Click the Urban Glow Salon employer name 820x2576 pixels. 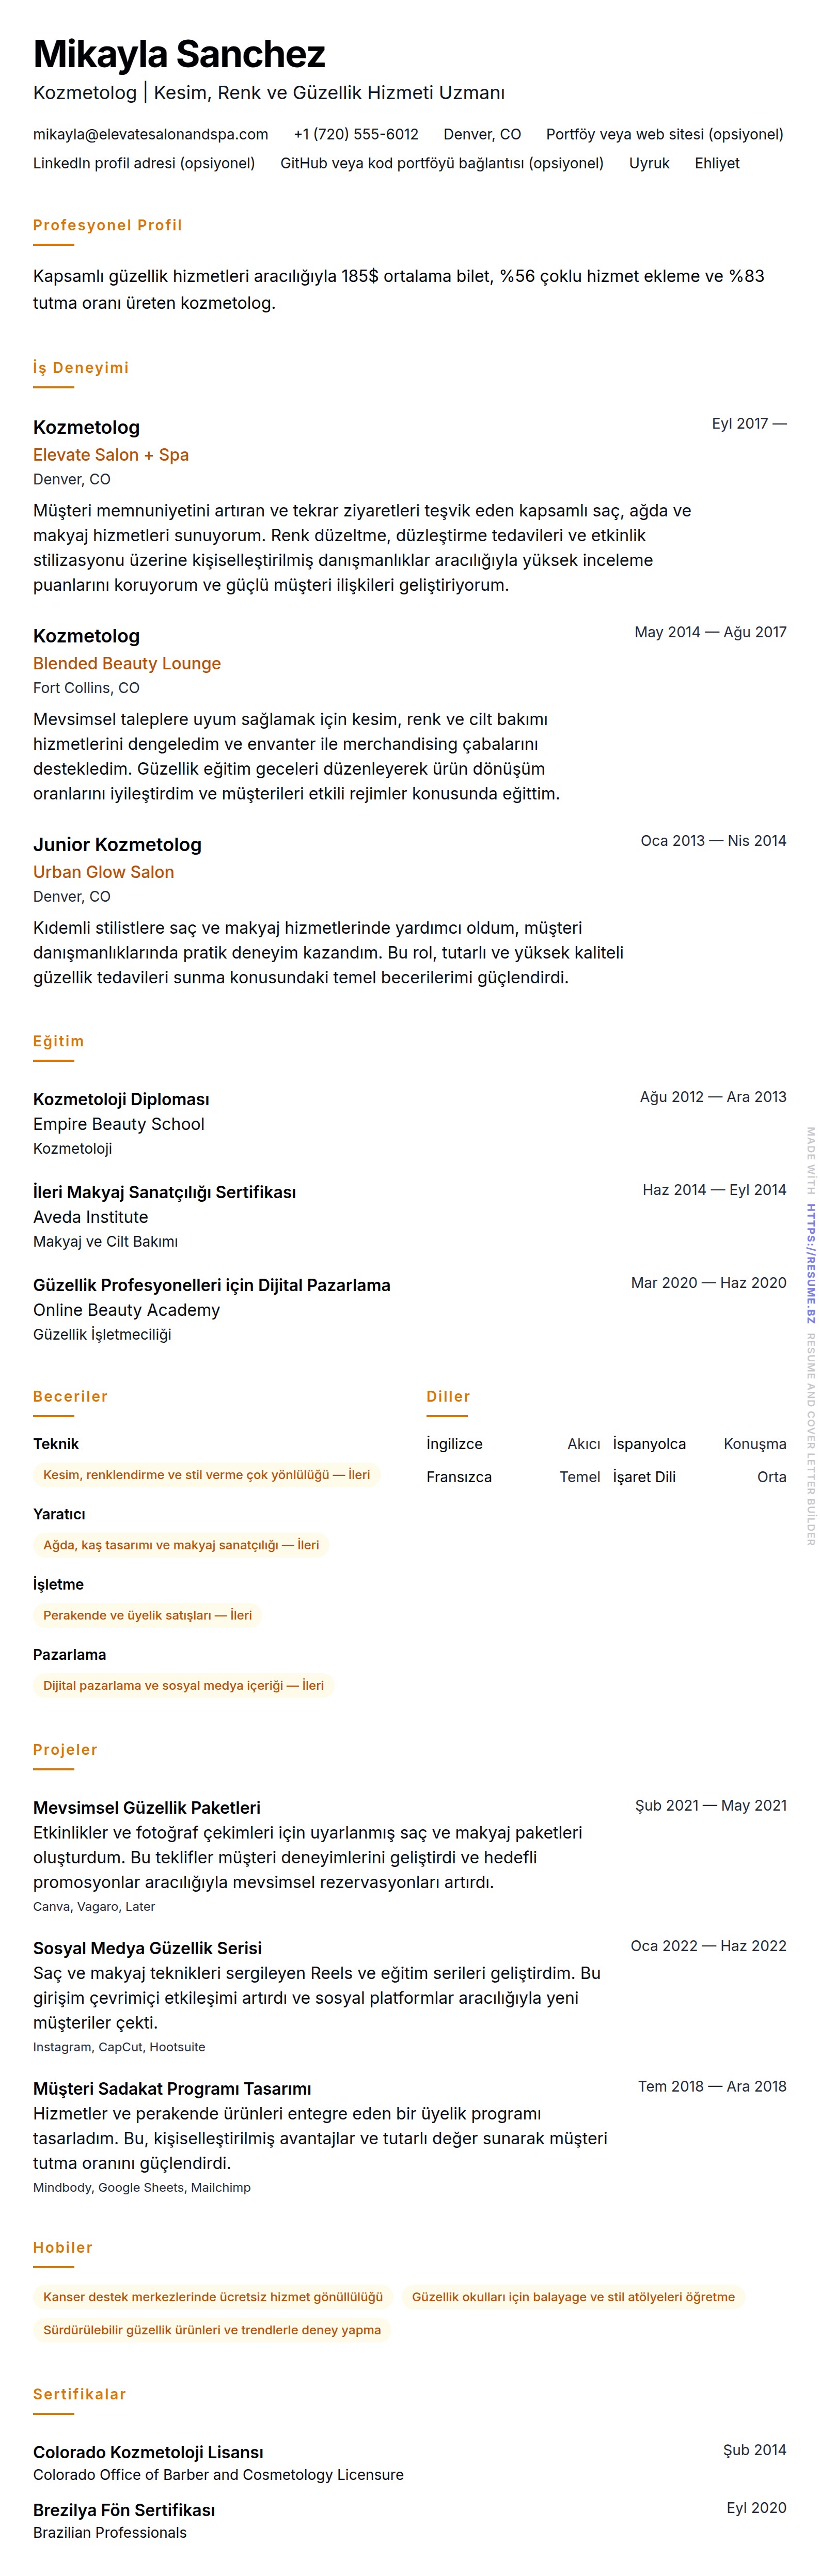coord(103,872)
